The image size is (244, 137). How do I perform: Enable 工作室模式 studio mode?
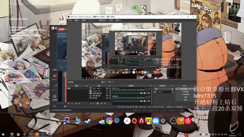click(x=185, y=94)
